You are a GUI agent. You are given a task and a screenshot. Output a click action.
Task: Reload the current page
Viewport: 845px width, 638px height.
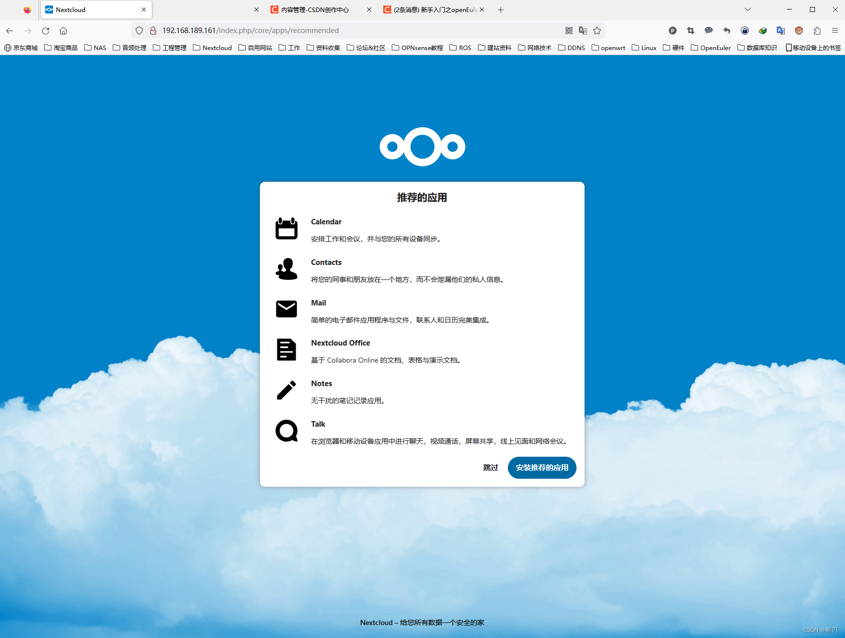(45, 31)
